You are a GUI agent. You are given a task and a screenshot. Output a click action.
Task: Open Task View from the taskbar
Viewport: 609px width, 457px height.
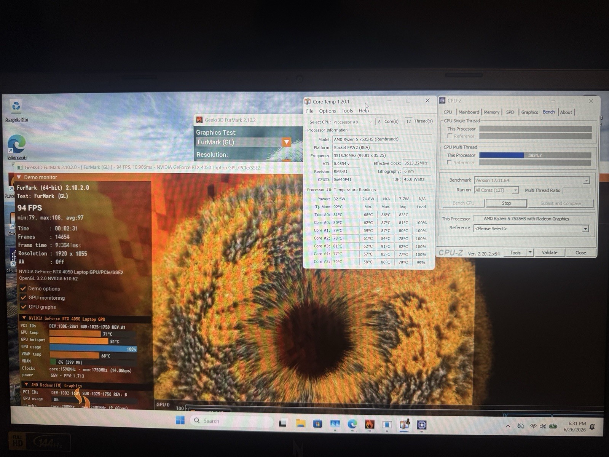(282, 423)
